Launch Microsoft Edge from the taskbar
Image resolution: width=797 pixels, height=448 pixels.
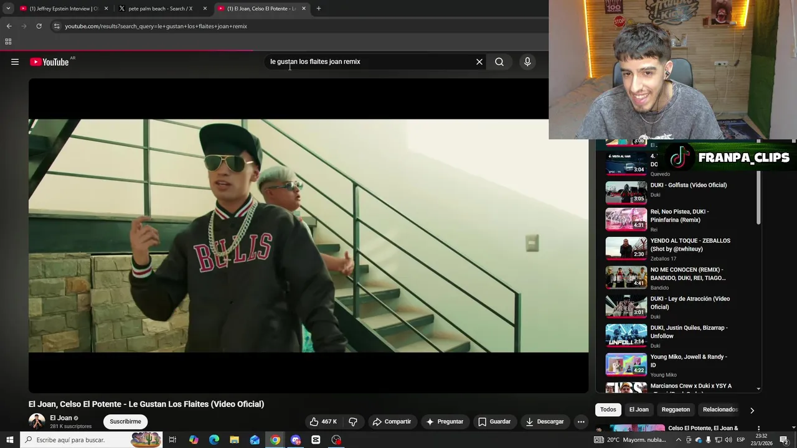coord(214,440)
